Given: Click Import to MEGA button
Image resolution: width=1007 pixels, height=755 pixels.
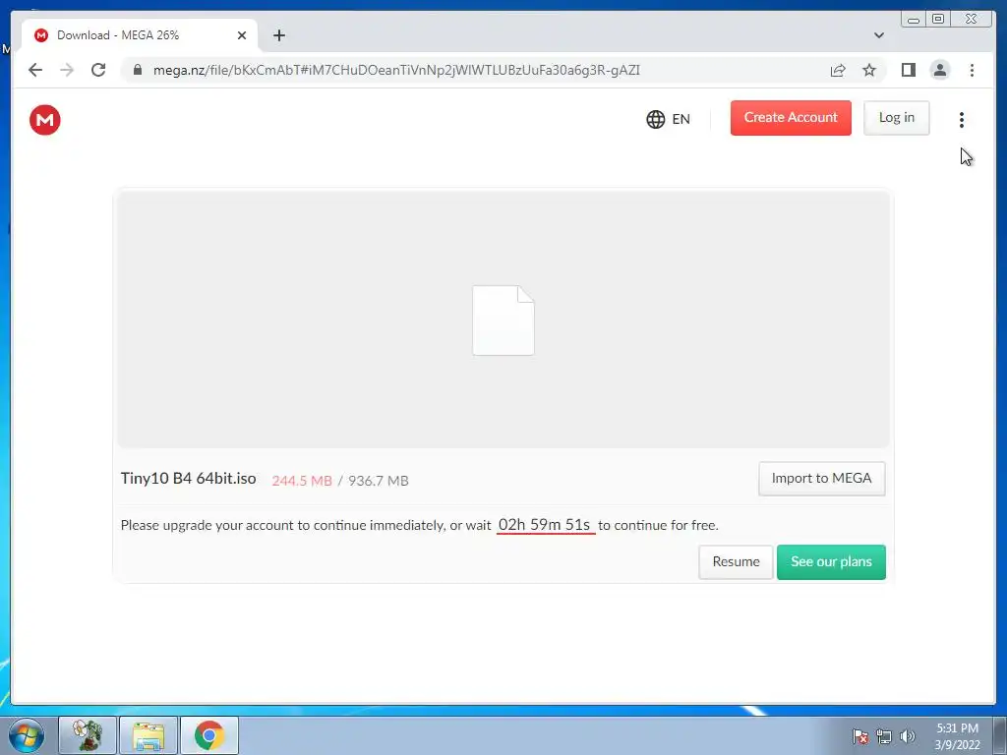Looking at the screenshot, I should point(821,479).
